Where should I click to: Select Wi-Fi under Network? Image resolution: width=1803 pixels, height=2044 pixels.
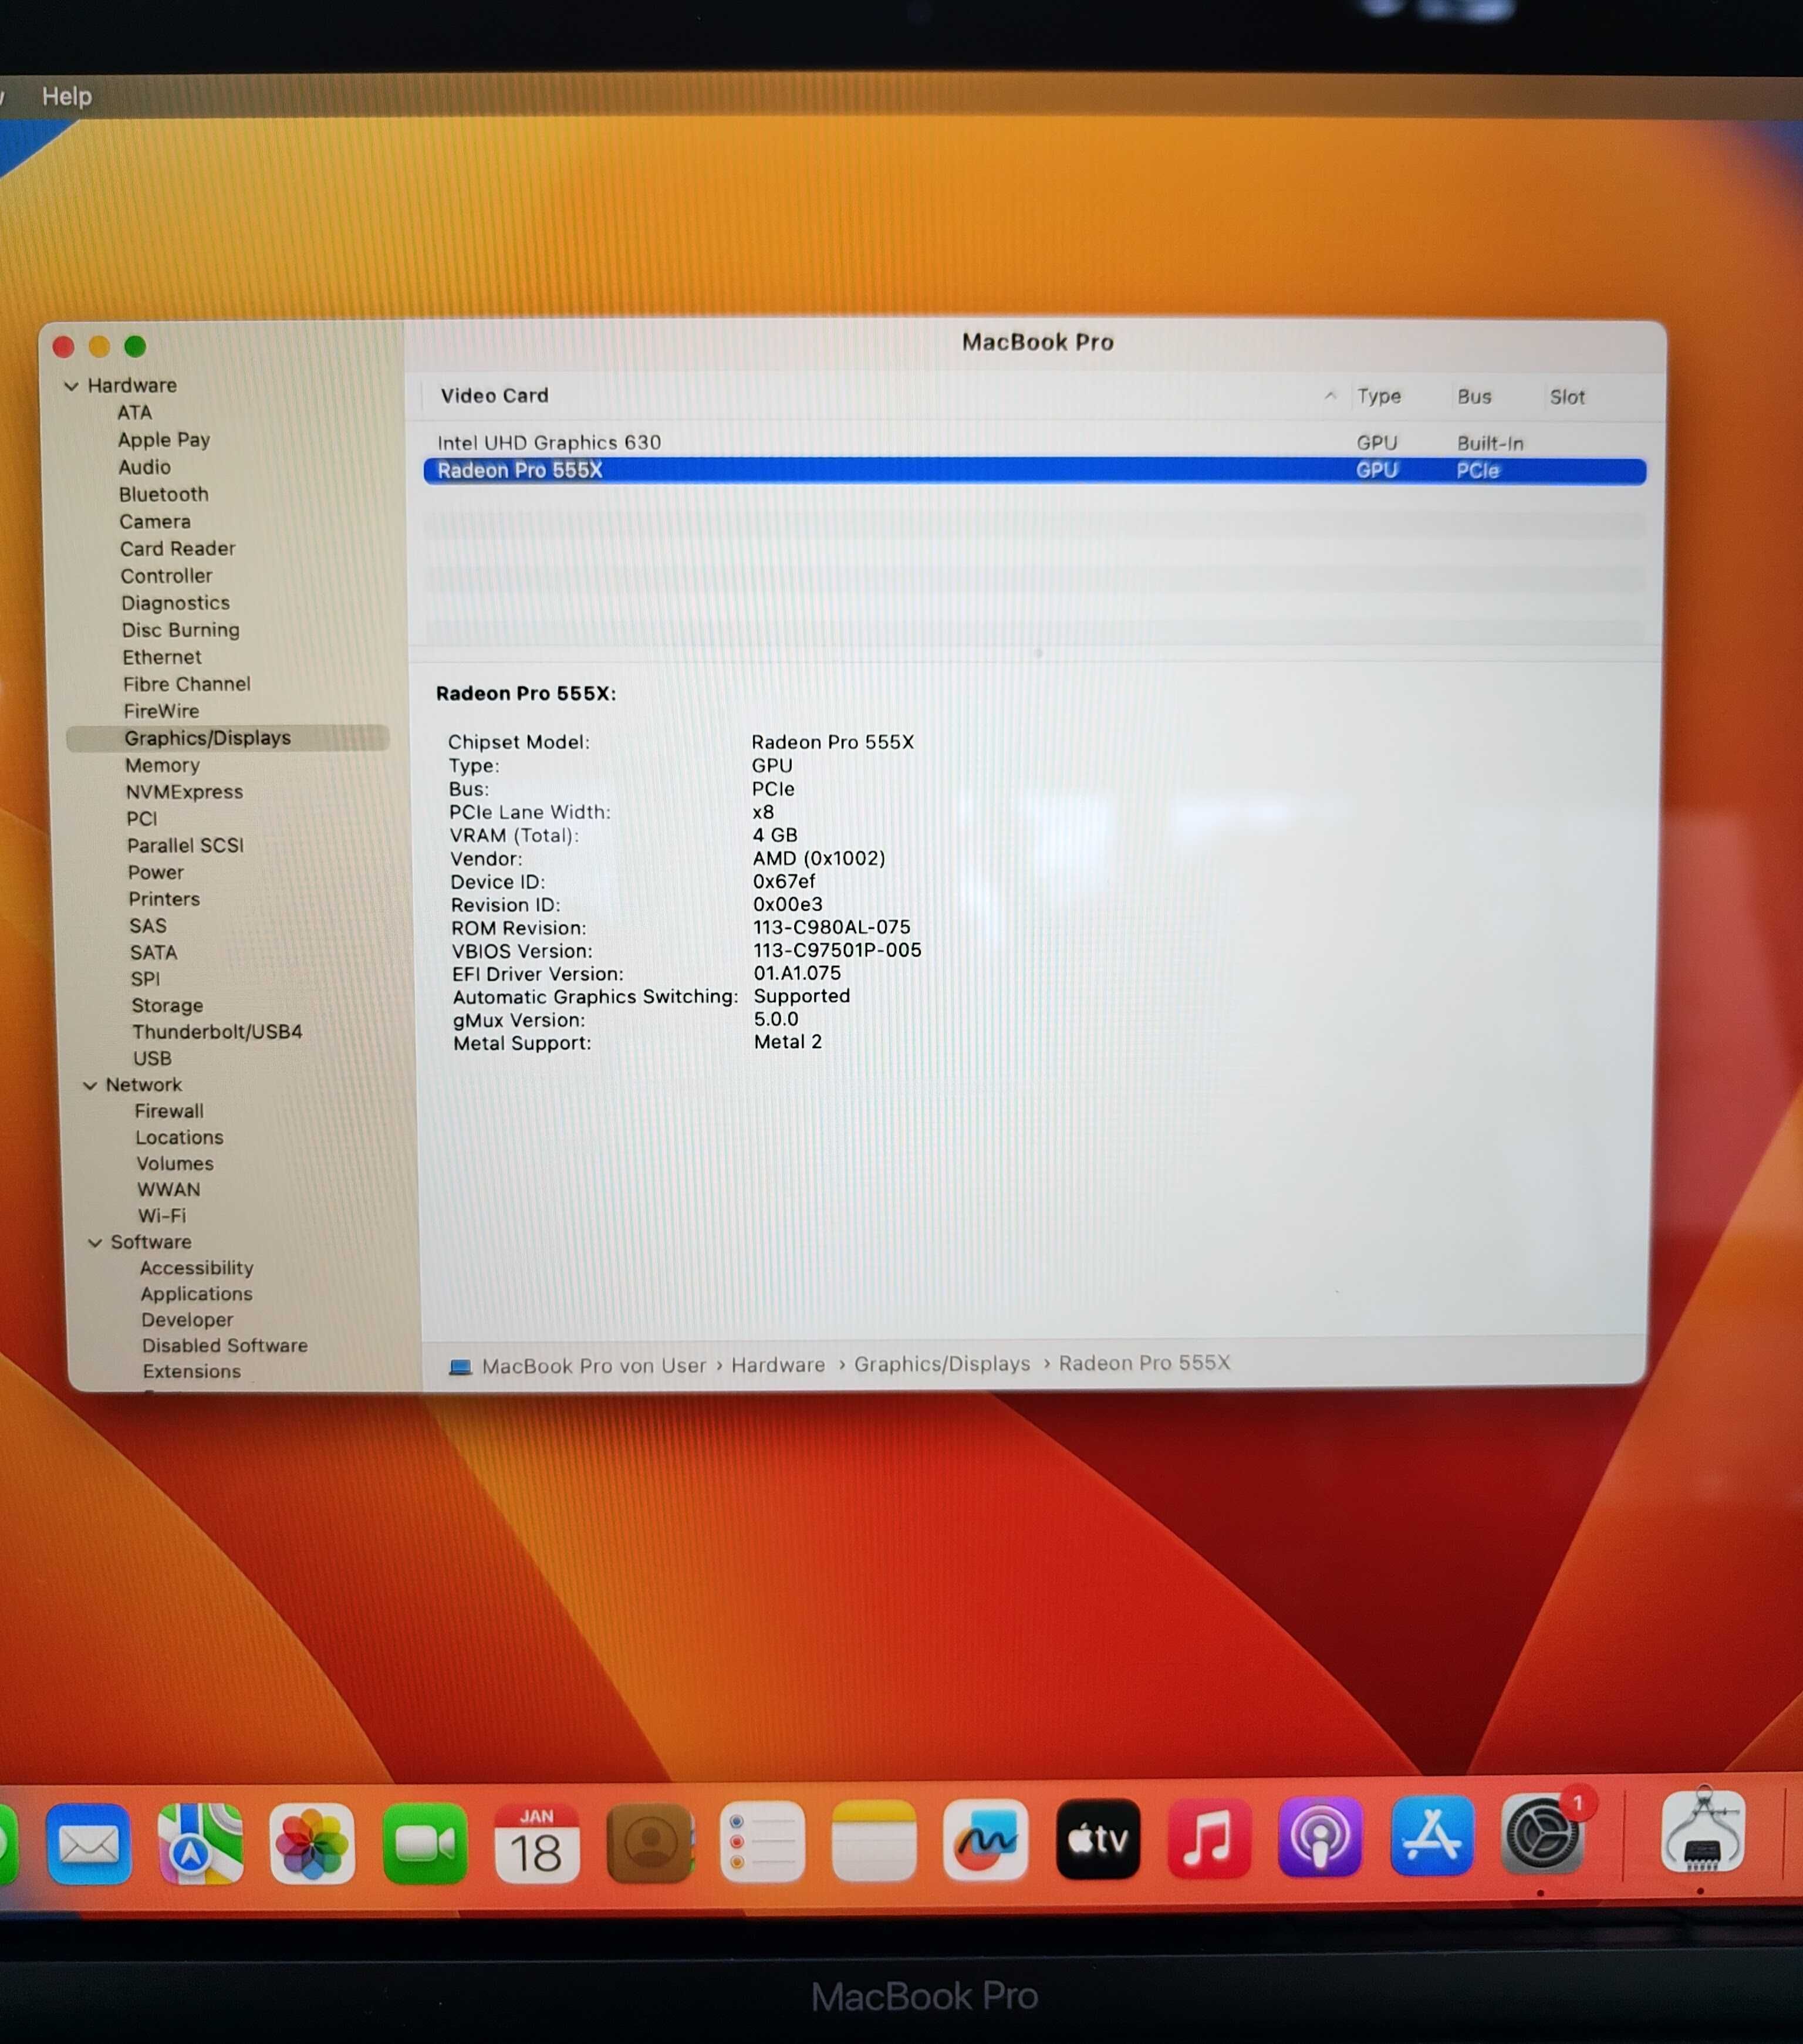pos(162,1216)
